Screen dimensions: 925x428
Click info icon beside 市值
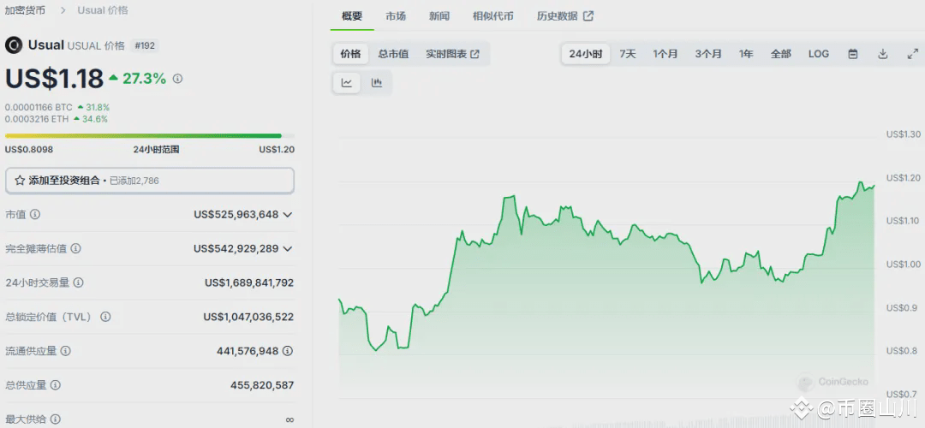35,215
